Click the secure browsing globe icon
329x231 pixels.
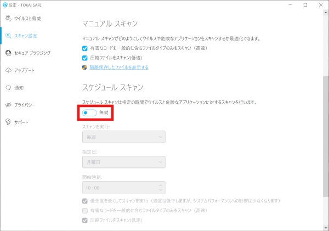[x=8, y=53]
